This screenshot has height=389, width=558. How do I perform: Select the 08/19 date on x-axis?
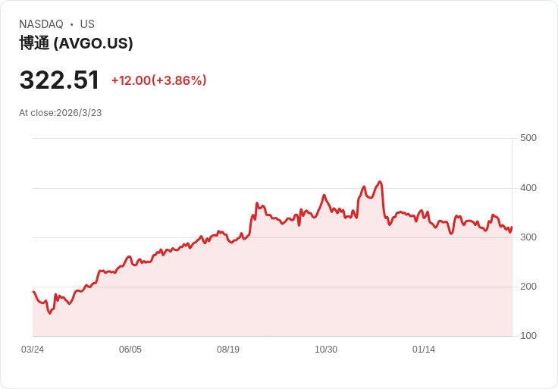(x=228, y=350)
